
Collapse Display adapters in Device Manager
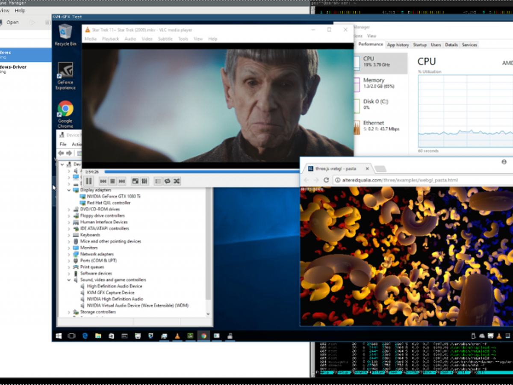point(69,190)
